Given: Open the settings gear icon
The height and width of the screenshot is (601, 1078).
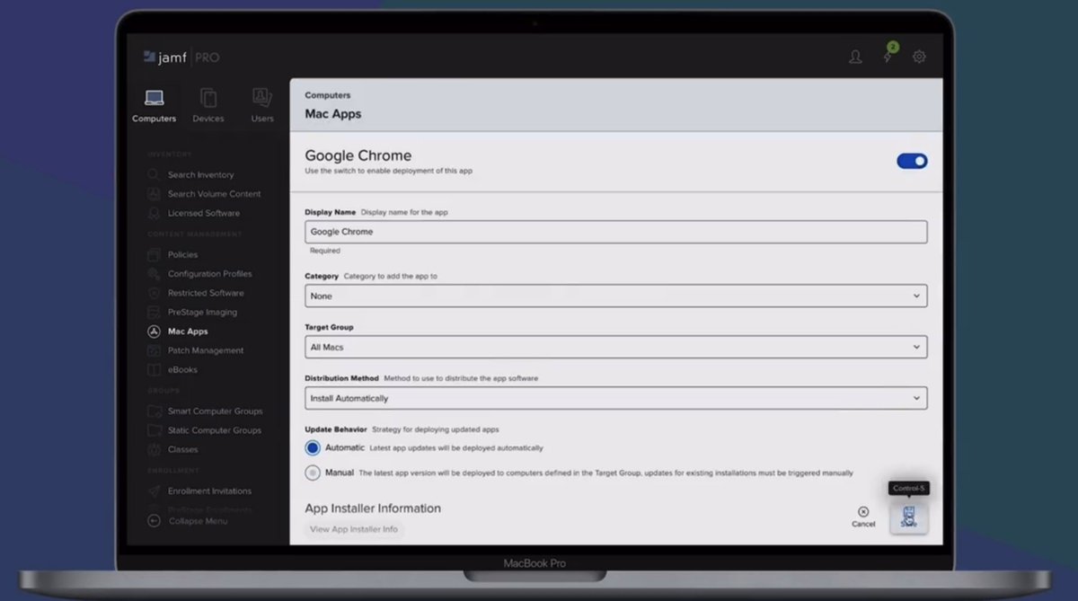Looking at the screenshot, I should pos(919,57).
